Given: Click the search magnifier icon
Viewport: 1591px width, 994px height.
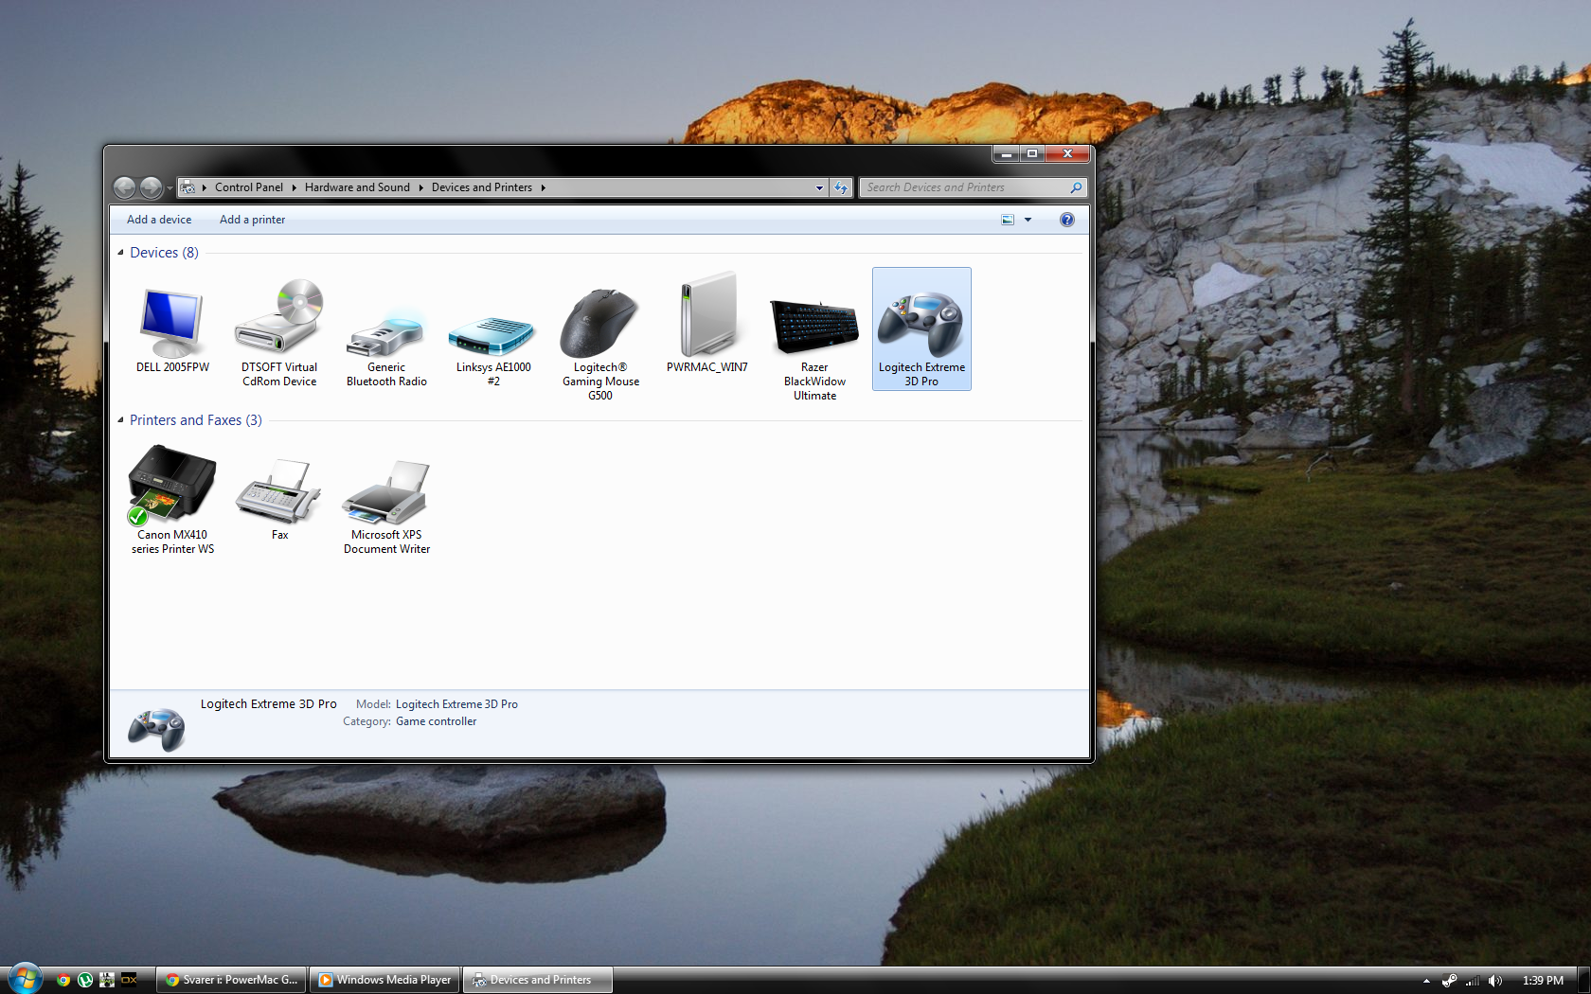Looking at the screenshot, I should (1076, 187).
